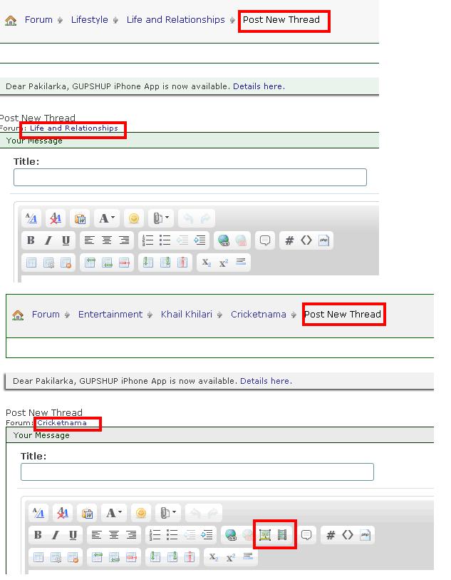Toggle italic in the Cricketnama editor
Image resolution: width=451 pixels, height=580 pixels.
55,535
